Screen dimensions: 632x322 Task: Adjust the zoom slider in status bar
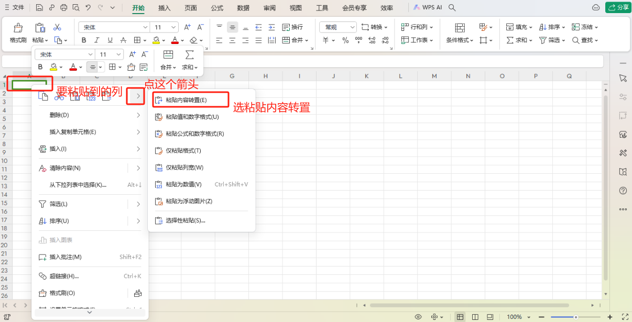click(575, 317)
